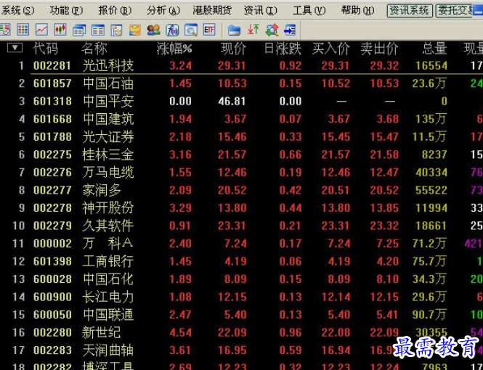The width and height of the screenshot is (483, 370).
Task: Click the red-green up/down arrows sort icon
Action: 253,30
